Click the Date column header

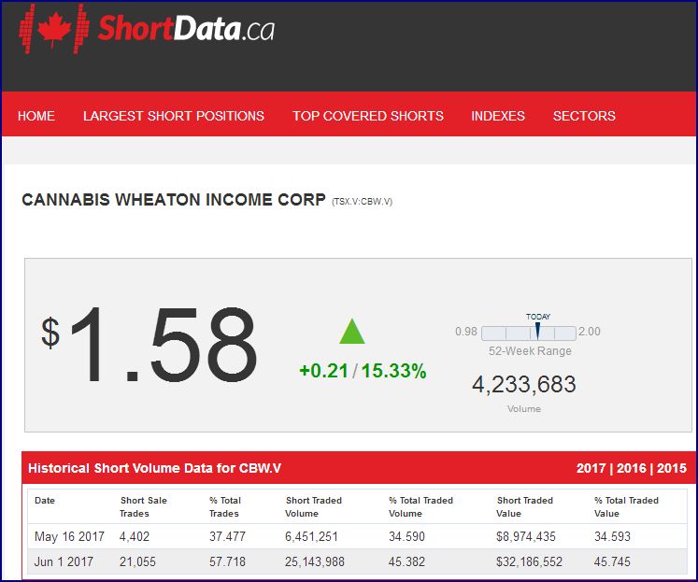(45, 501)
